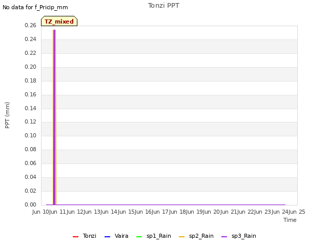Click the tall precipitation spike bar
The width and height of the screenshot is (328, 246).
click(54, 117)
